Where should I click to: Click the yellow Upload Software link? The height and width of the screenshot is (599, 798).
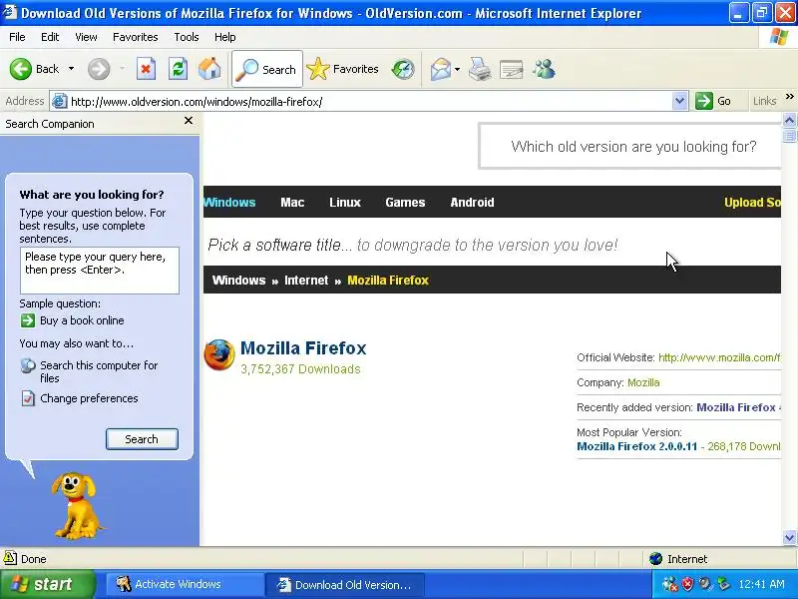[752, 203]
